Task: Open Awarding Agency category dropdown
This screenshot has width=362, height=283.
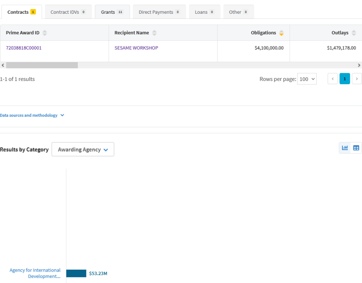Action: click(83, 149)
